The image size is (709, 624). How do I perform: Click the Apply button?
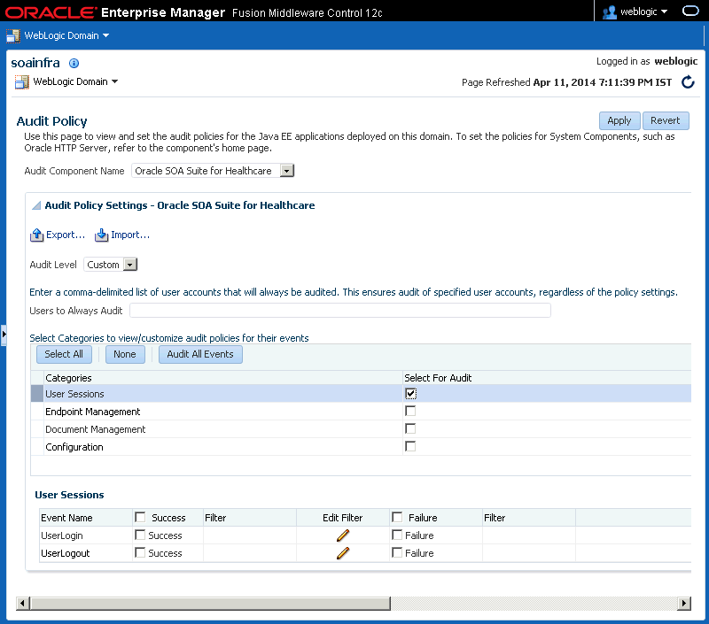coord(619,120)
